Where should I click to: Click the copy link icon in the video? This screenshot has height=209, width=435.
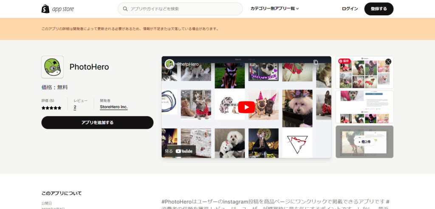click(x=316, y=62)
